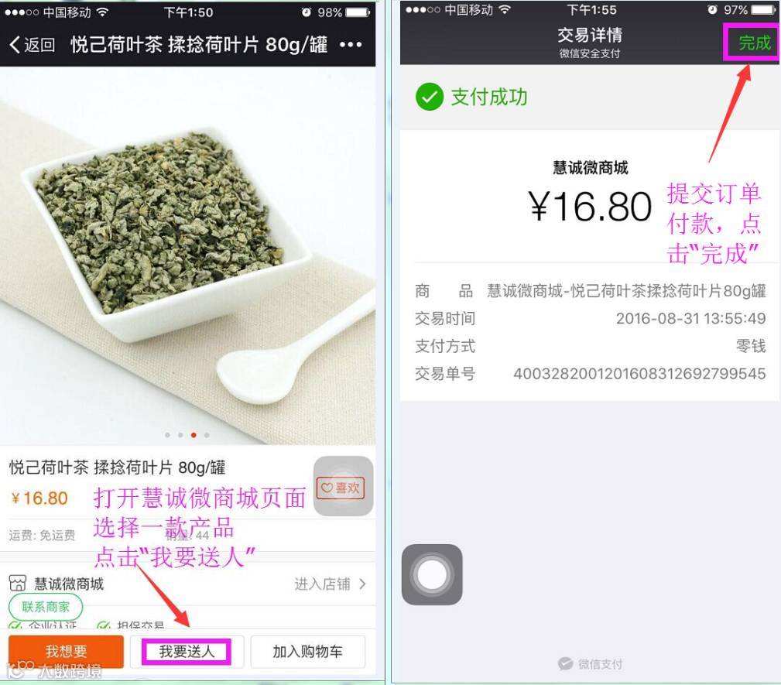781x685 pixels.
Task: Click the 慧诚微商城 shop icon
Action: pos(18,584)
